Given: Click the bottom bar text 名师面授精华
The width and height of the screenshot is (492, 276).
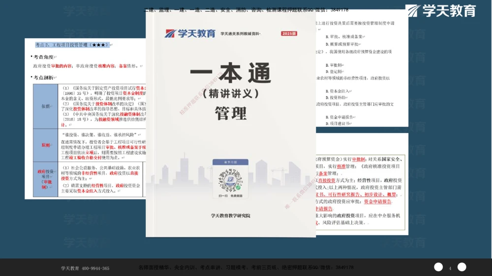Looking at the screenshot, I should coord(153,268).
